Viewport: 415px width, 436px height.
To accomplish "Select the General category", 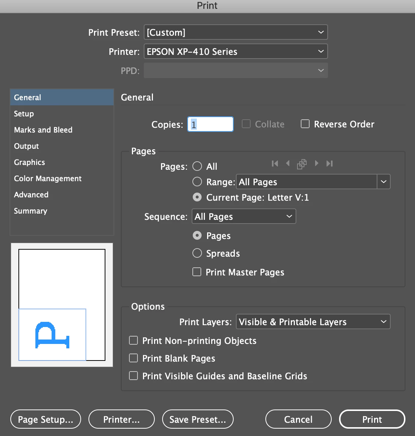I will pyautogui.click(x=62, y=97).
